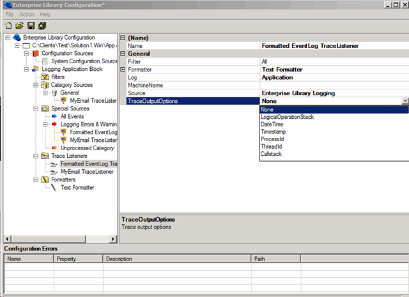Click the New Application toolbar icon
409x297 pixels.
pyautogui.click(x=8, y=26)
